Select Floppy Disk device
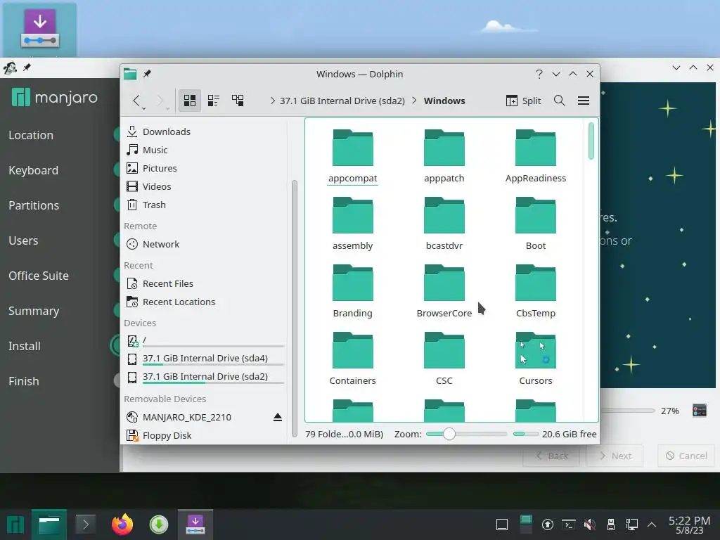 (205, 436)
